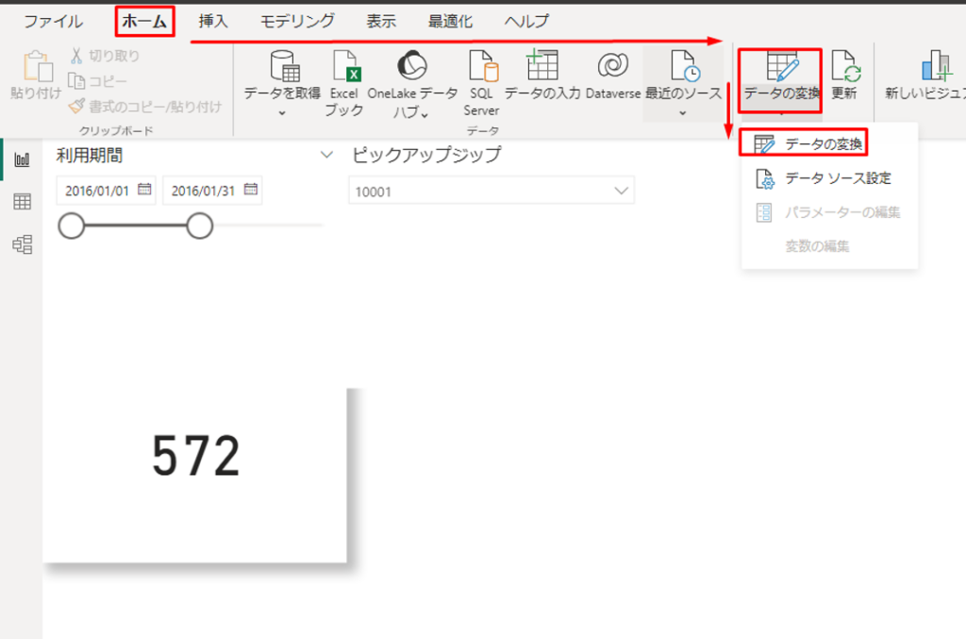Click the 利用期間 slicer title
The image size is (966, 639).
pos(90,156)
